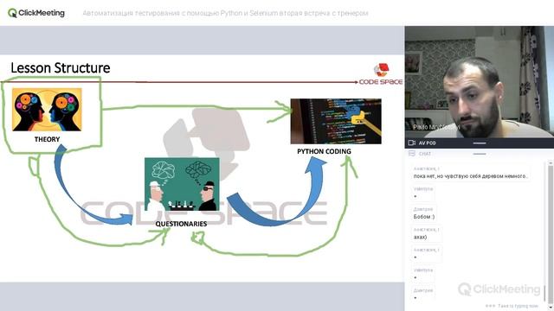This screenshot has height=311, width=554.
Task: Click the presenter name caption on the video
Action: 436,127
